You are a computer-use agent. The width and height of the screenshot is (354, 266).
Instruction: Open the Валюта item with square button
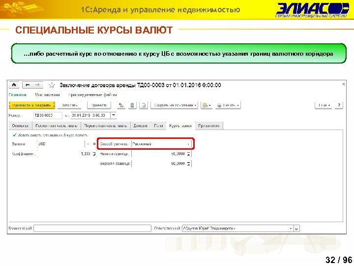click(94, 144)
